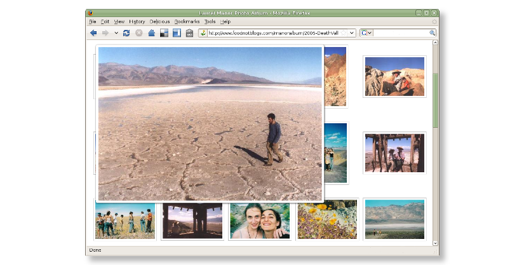Click the tag page icon beside the URL bar
524x265 pixels.
click(x=189, y=33)
